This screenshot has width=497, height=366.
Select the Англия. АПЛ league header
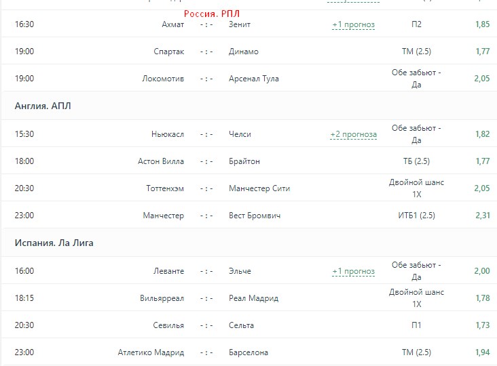pyautogui.click(x=43, y=106)
